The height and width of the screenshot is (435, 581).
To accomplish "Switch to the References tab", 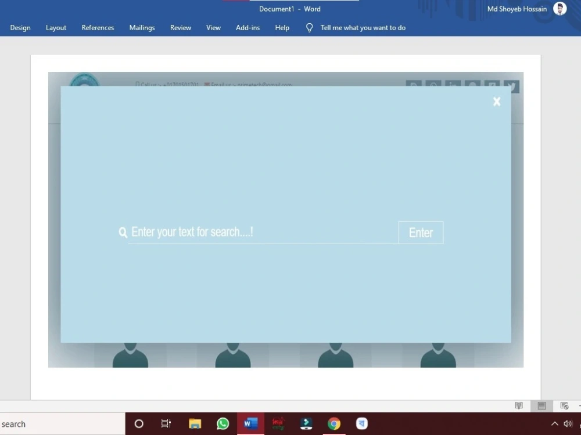I will 98,28.
